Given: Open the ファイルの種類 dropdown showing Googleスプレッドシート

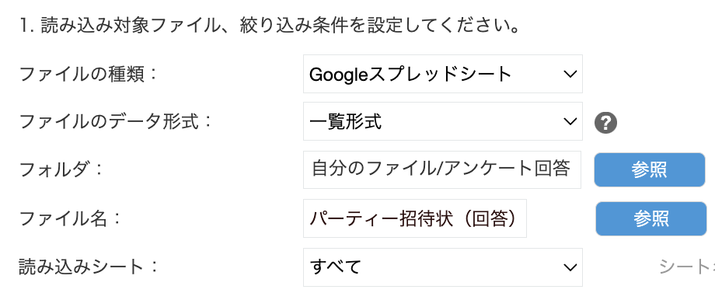Looking at the screenshot, I should coord(443,74).
